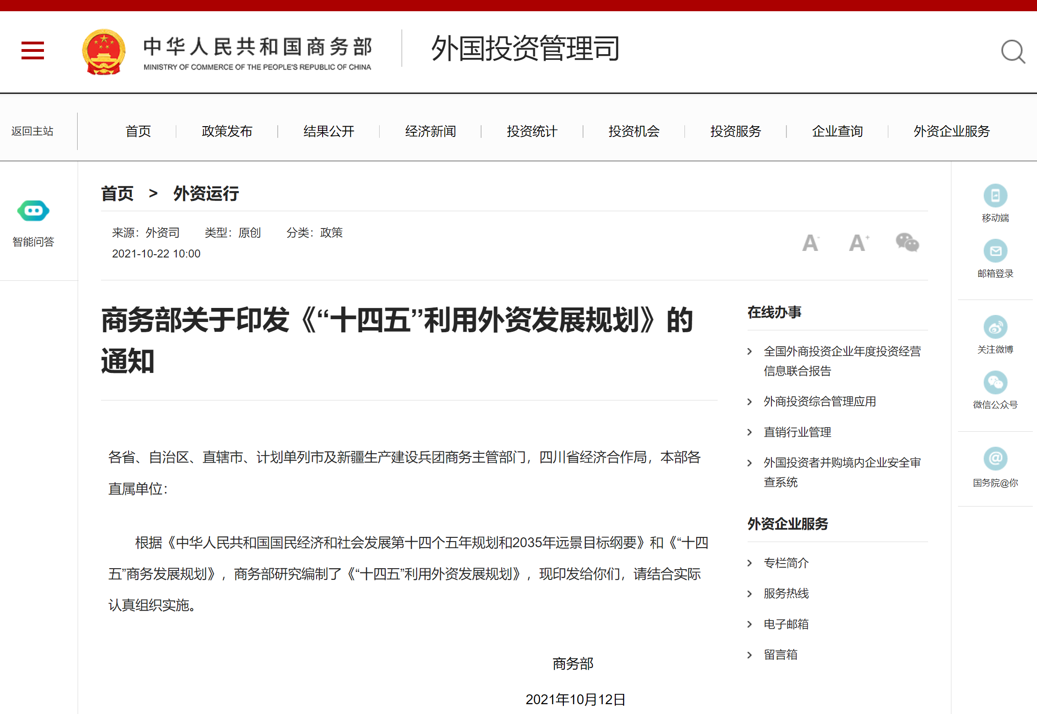This screenshot has height=714, width=1037.
Task: Return to the main site via 返回主站
Action: click(32, 131)
